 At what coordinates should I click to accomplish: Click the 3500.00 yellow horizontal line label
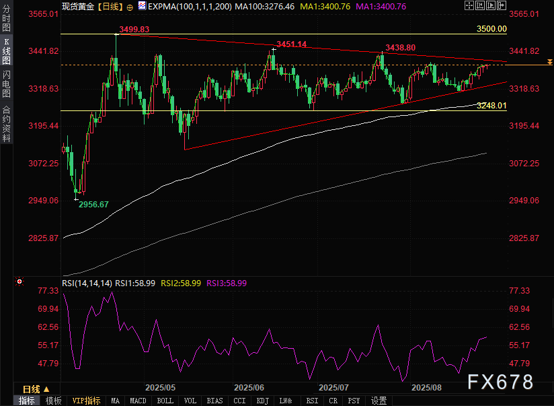click(490, 30)
